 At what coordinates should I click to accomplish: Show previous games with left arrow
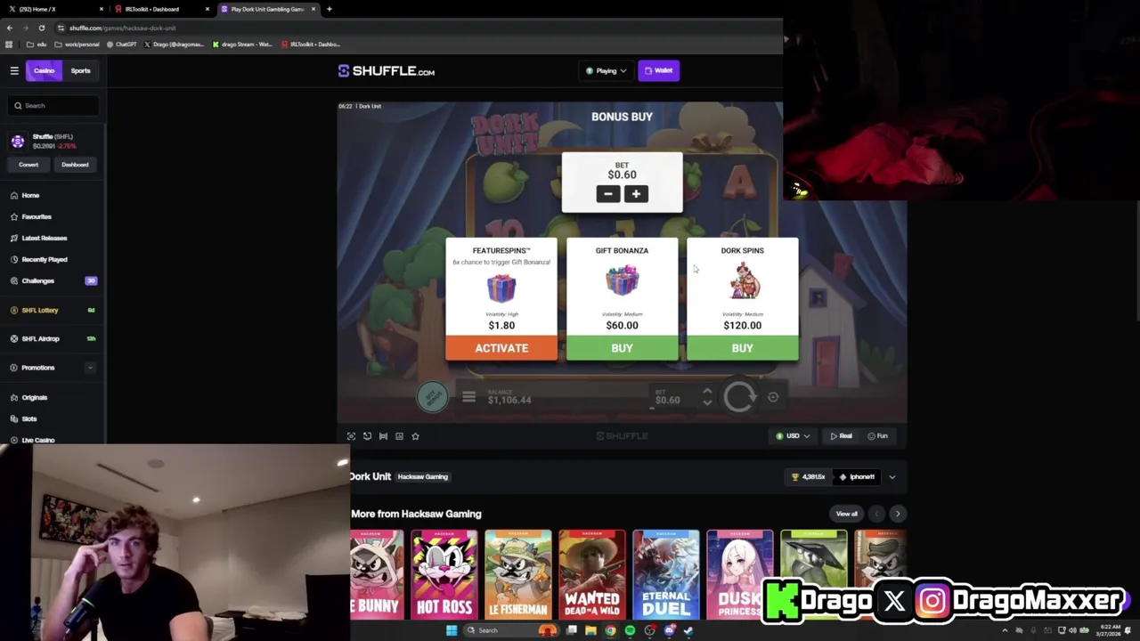tap(876, 514)
